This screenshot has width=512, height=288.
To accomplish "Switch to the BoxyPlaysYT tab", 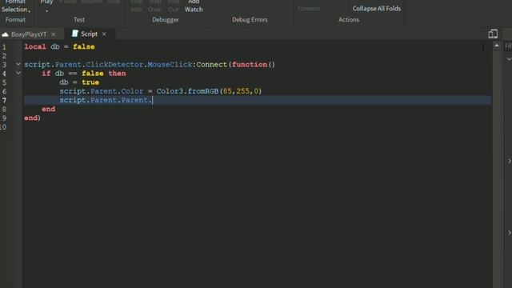I will click(29, 34).
